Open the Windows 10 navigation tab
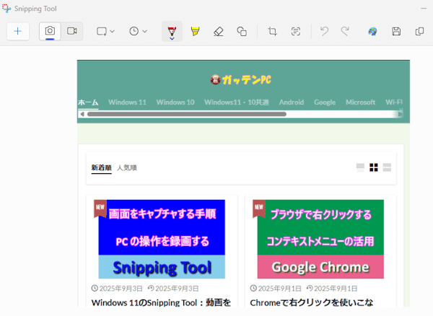This screenshot has height=316, width=433. point(175,102)
